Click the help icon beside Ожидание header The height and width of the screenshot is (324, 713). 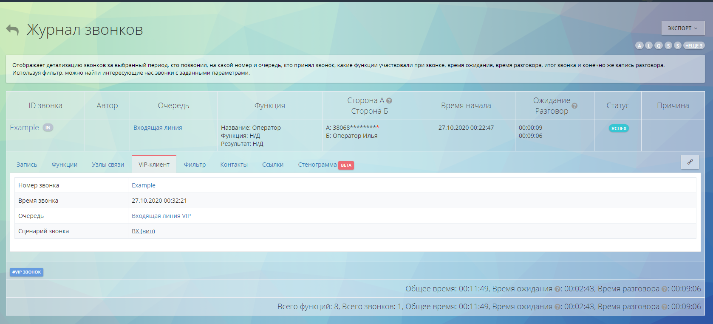(x=574, y=106)
